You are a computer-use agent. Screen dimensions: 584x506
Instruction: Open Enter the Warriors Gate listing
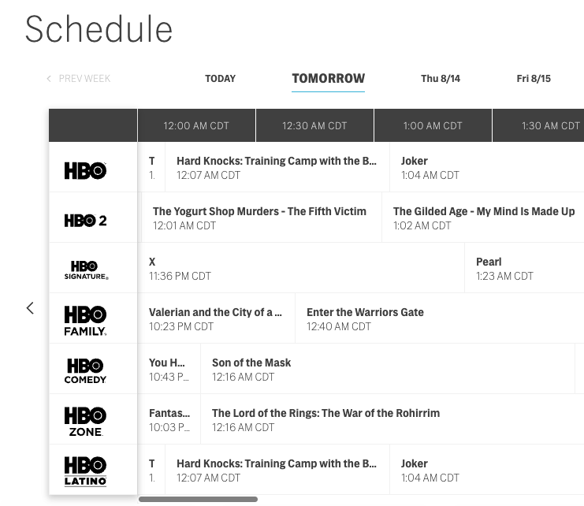tap(440, 318)
